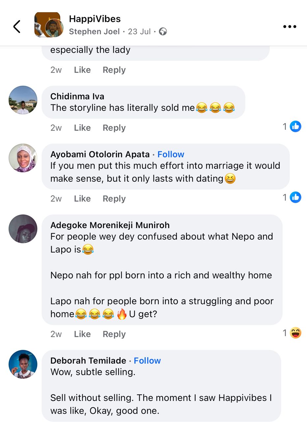Tap the back arrow icon
This screenshot has width=307, height=422.
pos(17,26)
